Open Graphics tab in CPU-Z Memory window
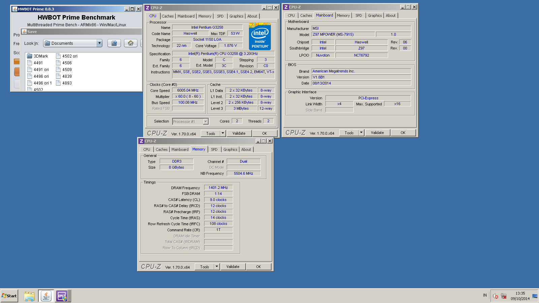 tap(230, 149)
